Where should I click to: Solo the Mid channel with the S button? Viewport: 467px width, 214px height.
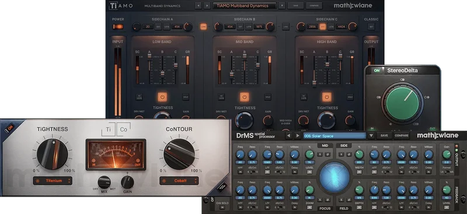(x=319, y=155)
